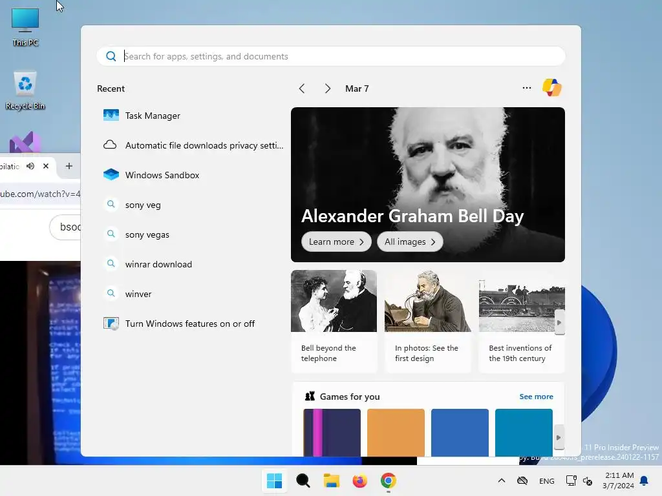Open Copilot from the colorful icon
The width and height of the screenshot is (662, 496).
[552, 88]
